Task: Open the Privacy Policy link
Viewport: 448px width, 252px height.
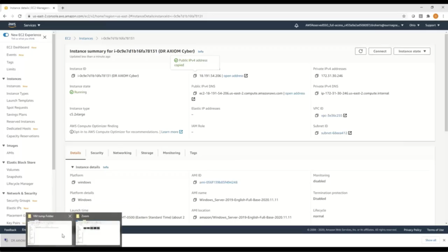Action: coord(412,230)
